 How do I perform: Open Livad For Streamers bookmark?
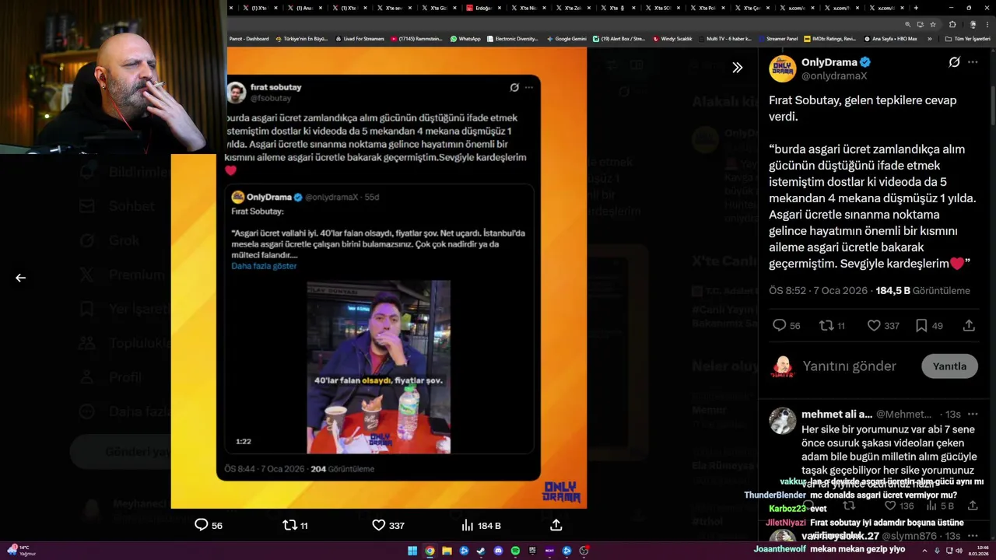click(359, 39)
